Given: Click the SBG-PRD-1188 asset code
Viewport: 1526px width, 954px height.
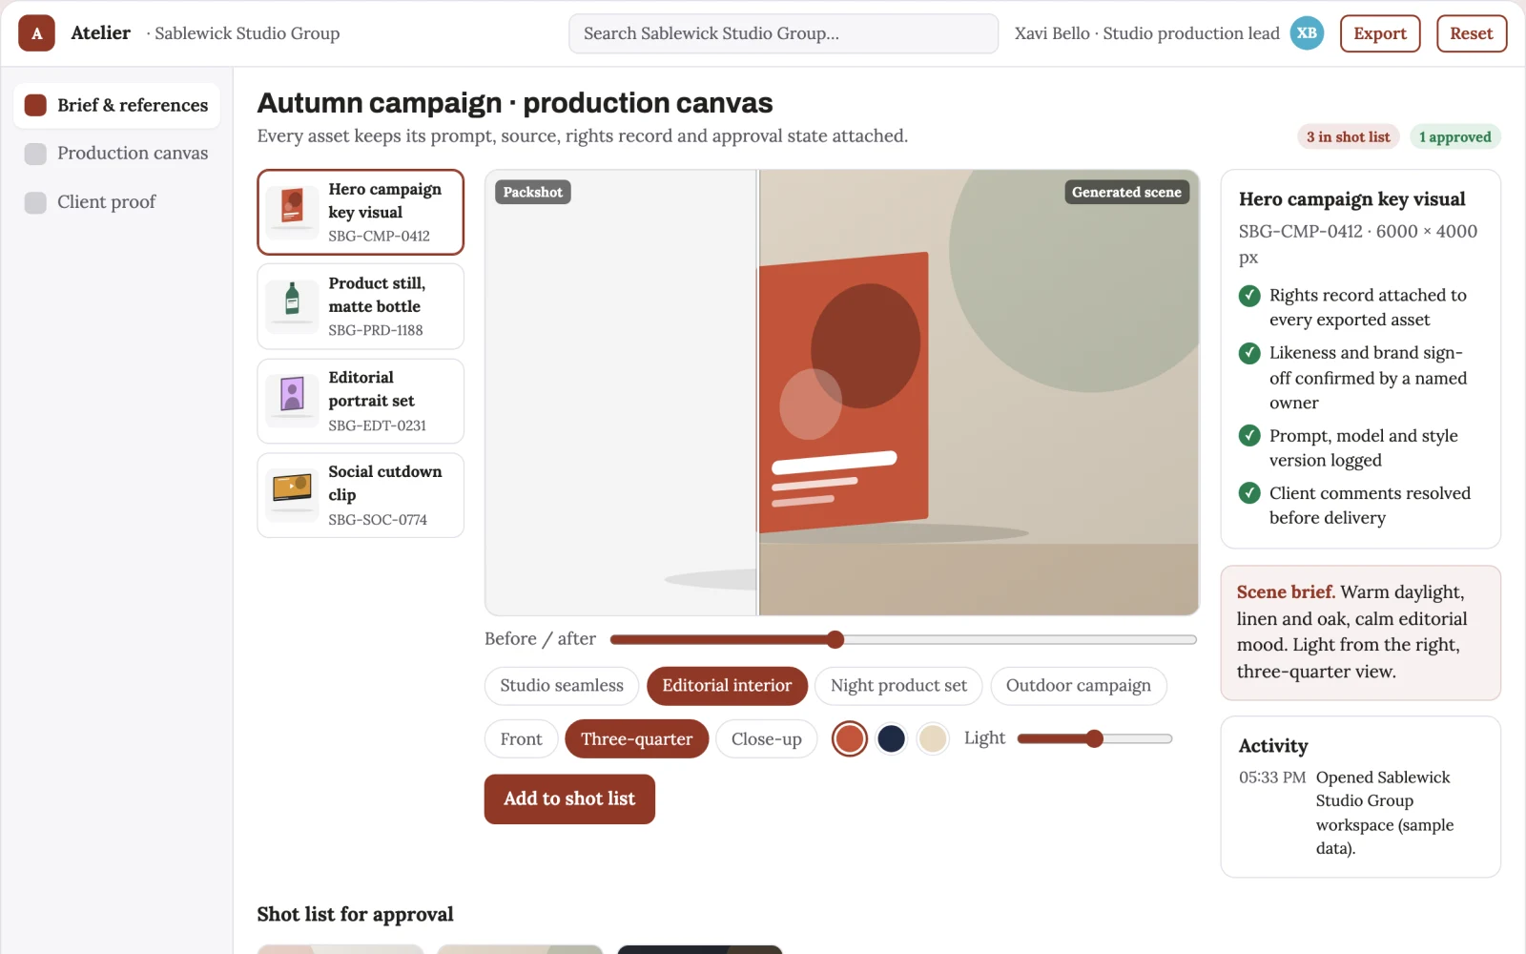Looking at the screenshot, I should pyautogui.click(x=376, y=330).
